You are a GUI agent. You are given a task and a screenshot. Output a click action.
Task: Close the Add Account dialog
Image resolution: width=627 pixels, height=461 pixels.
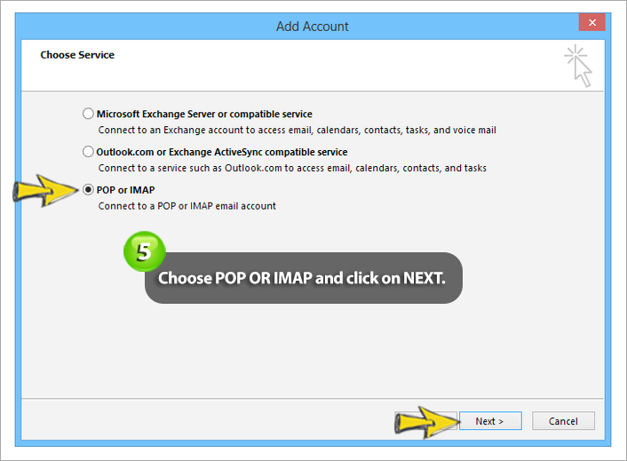pos(591,22)
